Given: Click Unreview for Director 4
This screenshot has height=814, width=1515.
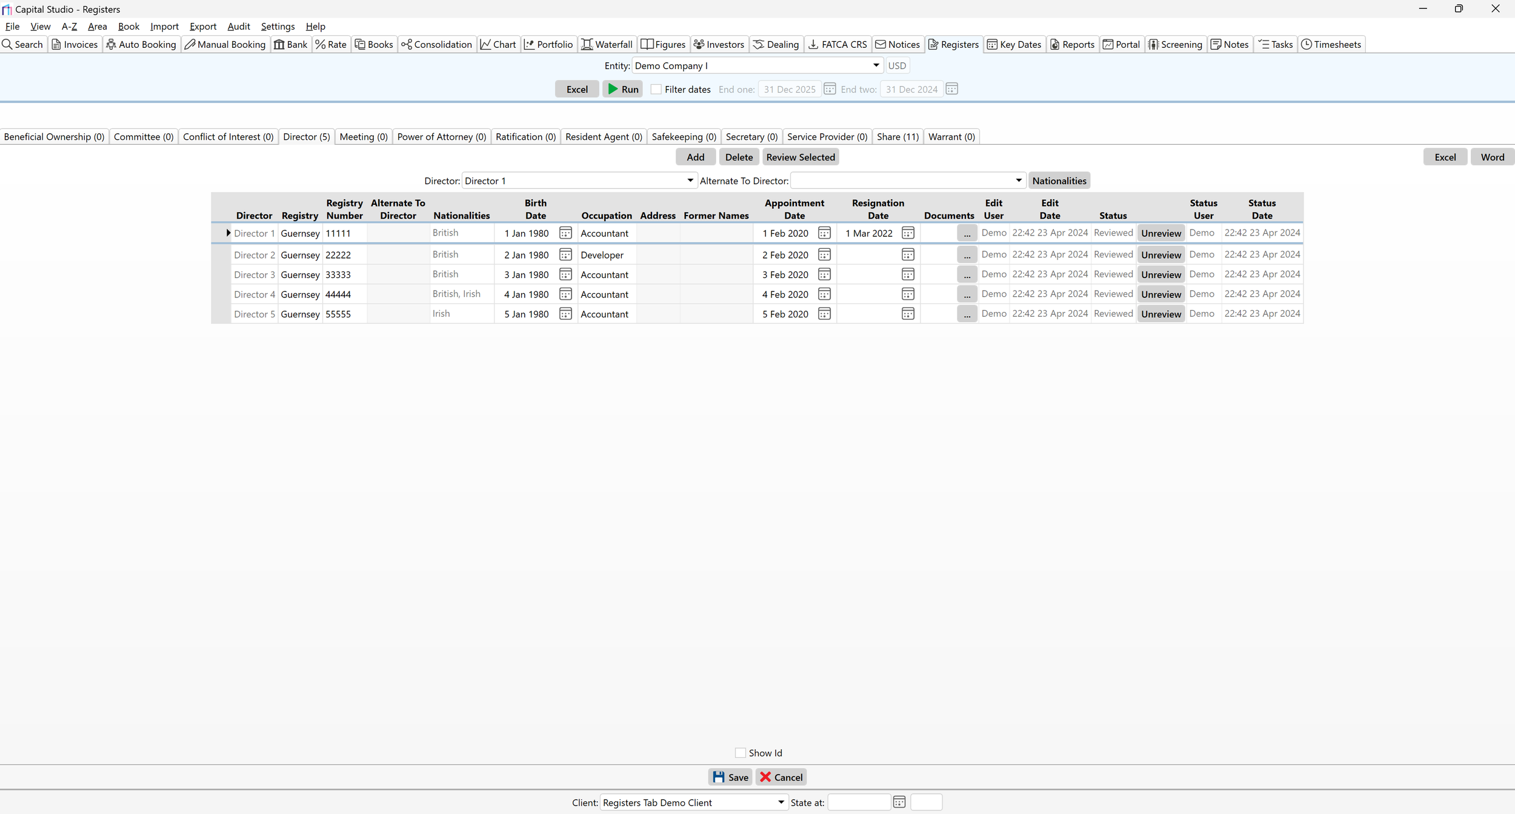Looking at the screenshot, I should 1160,294.
